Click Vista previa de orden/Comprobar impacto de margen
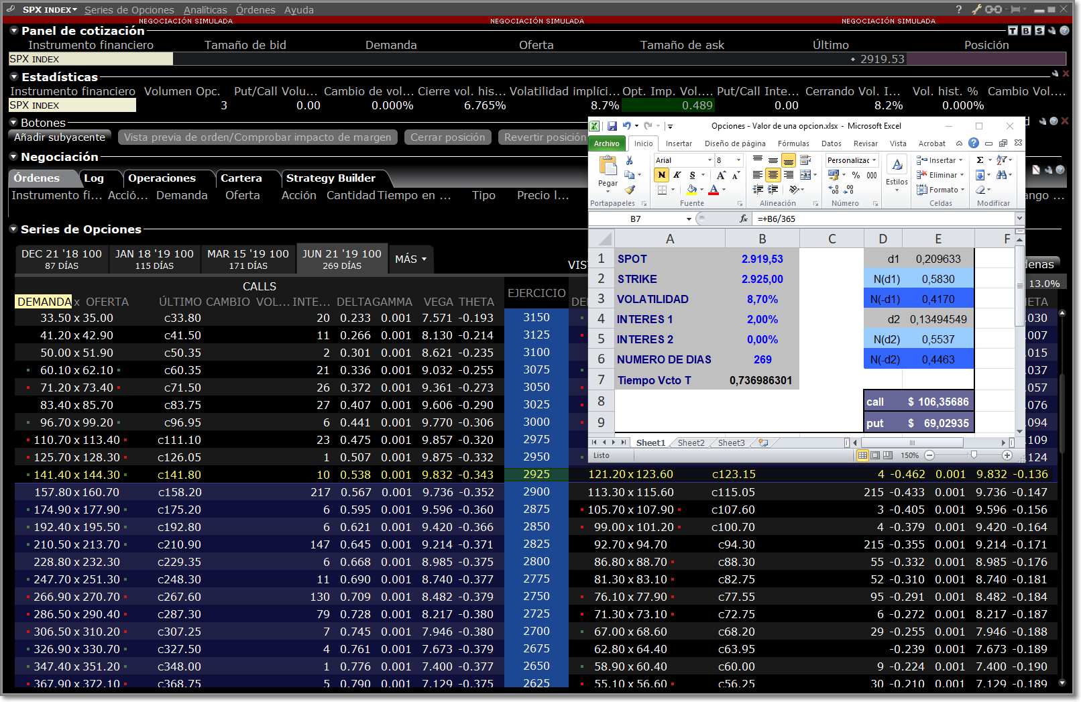The width and height of the screenshot is (1081, 702). (x=258, y=137)
